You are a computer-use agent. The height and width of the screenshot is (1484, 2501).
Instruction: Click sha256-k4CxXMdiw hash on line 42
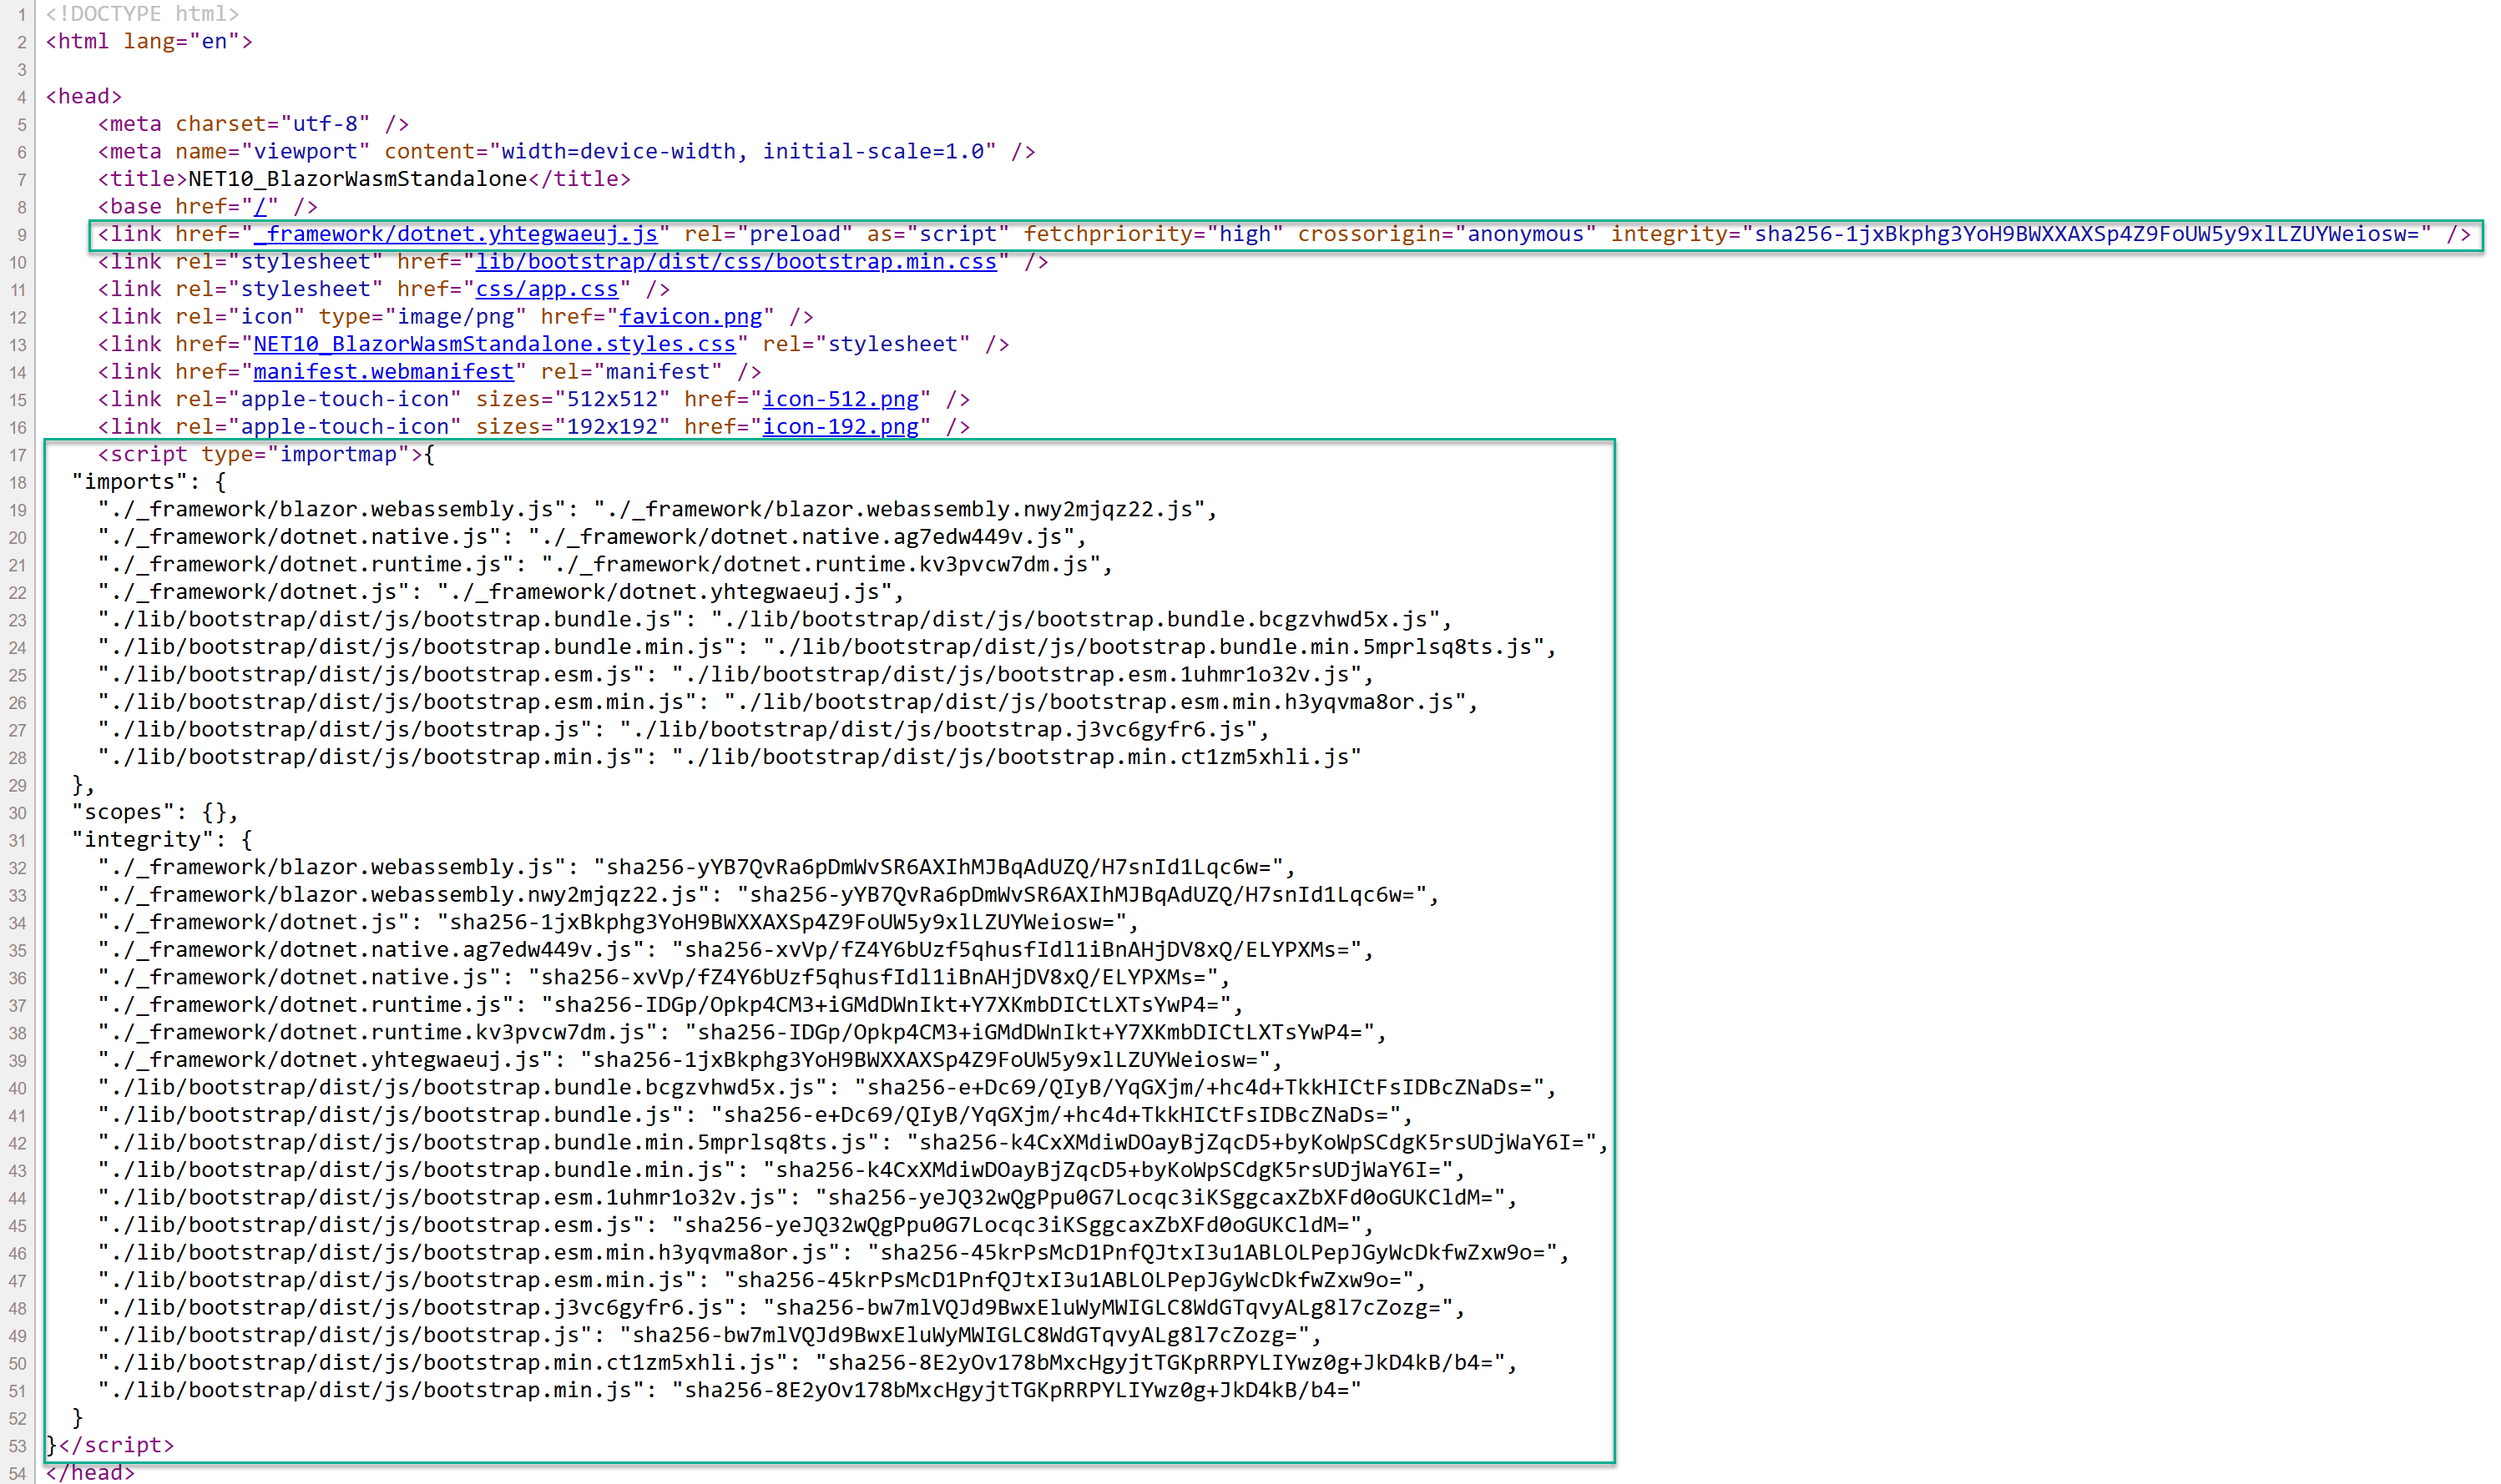[1250, 1142]
